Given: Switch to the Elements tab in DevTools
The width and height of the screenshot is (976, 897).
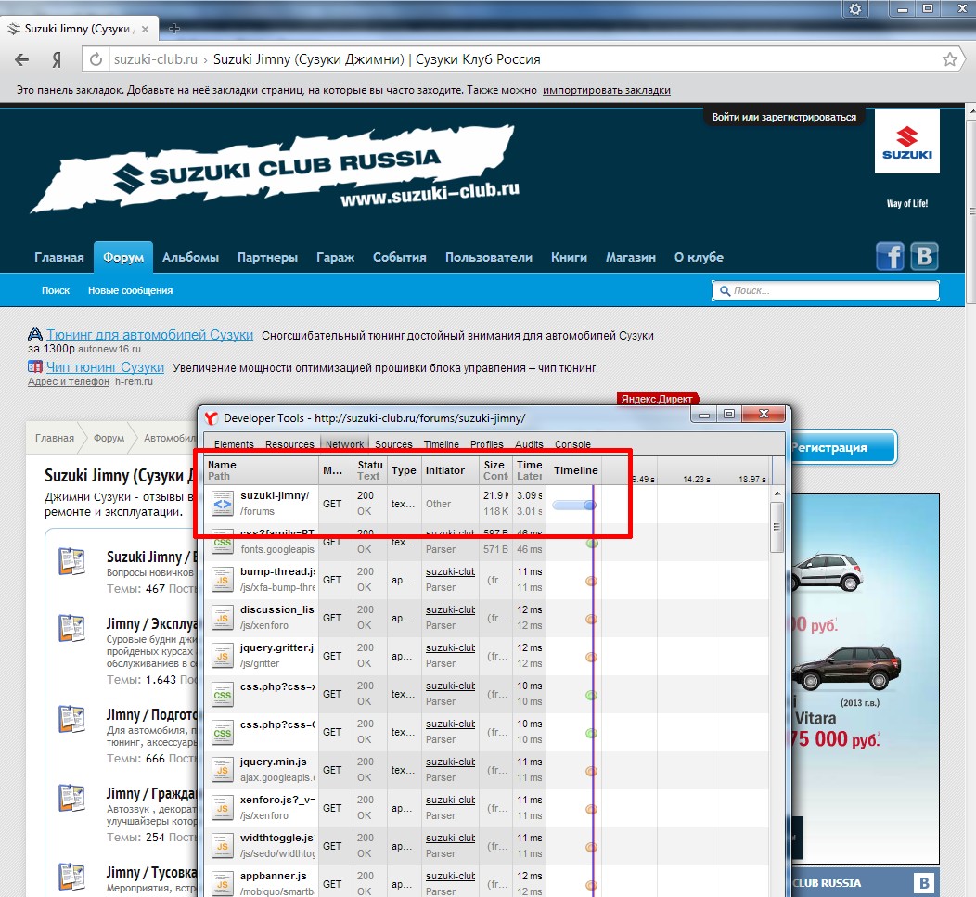Looking at the screenshot, I should (x=234, y=443).
